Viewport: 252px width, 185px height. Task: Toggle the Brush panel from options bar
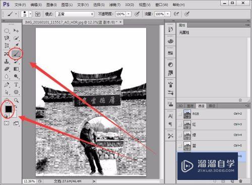[x=38, y=14]
